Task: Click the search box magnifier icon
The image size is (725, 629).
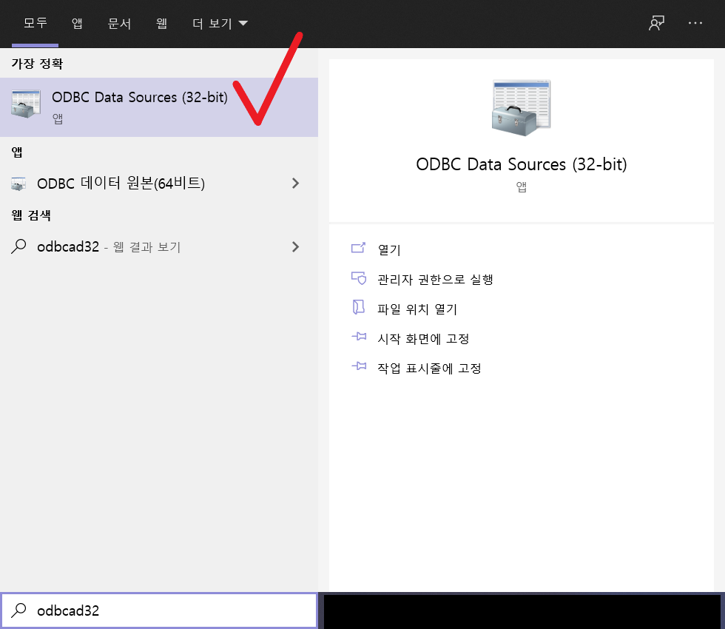Action: point(18,610)
